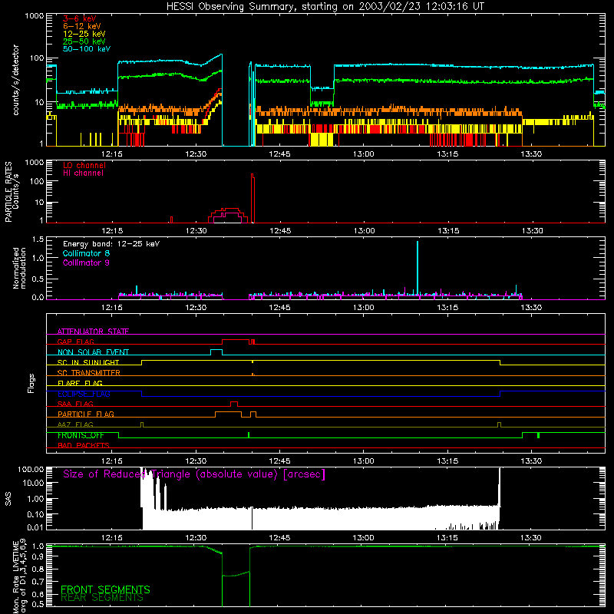Select the Collimator 8 legend entry
Image resolution: width=614 pixels, height=614 pixels.
[86, 253]
